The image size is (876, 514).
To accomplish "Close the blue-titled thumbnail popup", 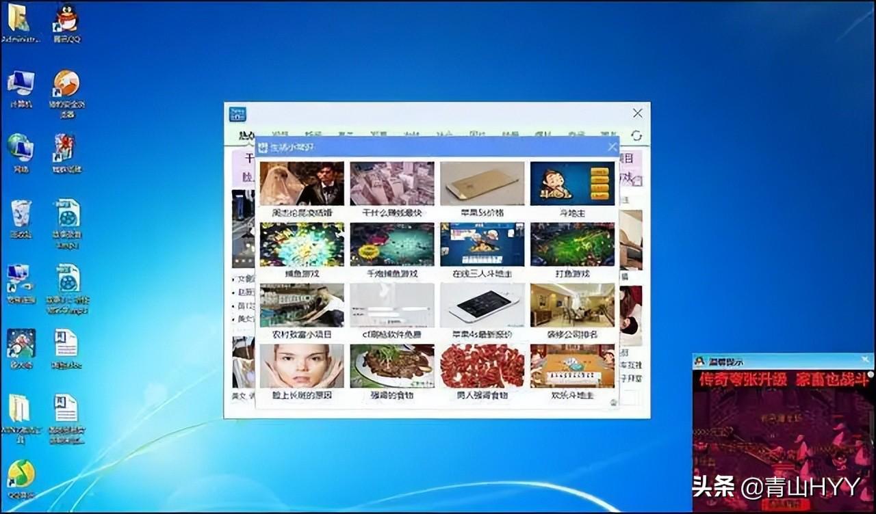I will tap(613, 147).
